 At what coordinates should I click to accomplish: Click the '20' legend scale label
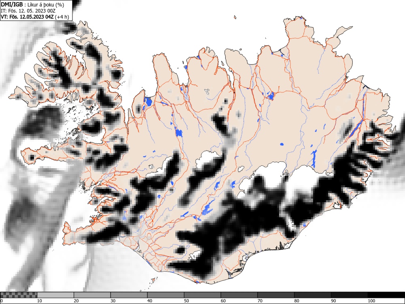click(x=76, y=301)
